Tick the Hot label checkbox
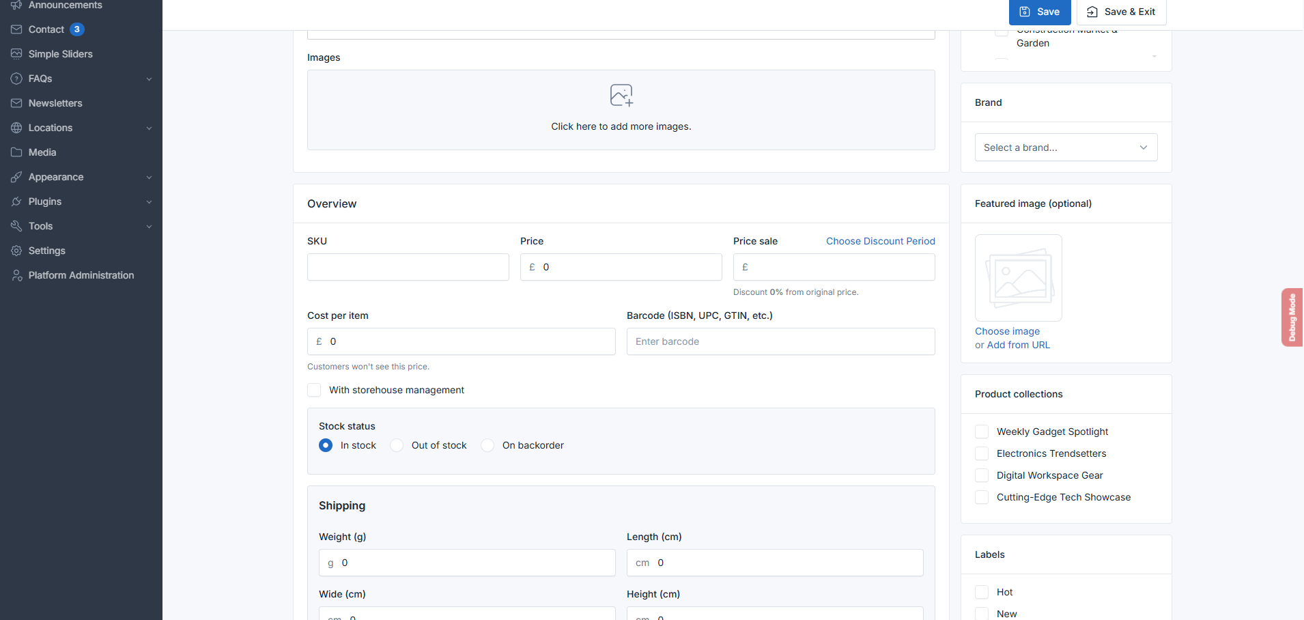1304x620 pixels. point(982,592)
